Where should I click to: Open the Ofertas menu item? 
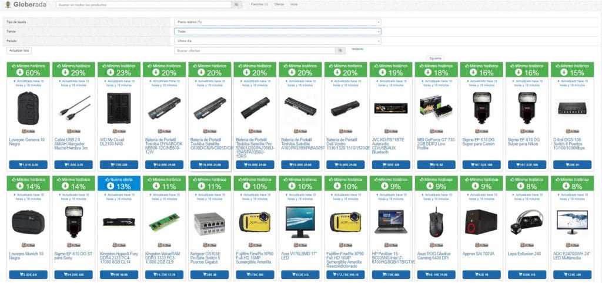[x=279, y=4]
